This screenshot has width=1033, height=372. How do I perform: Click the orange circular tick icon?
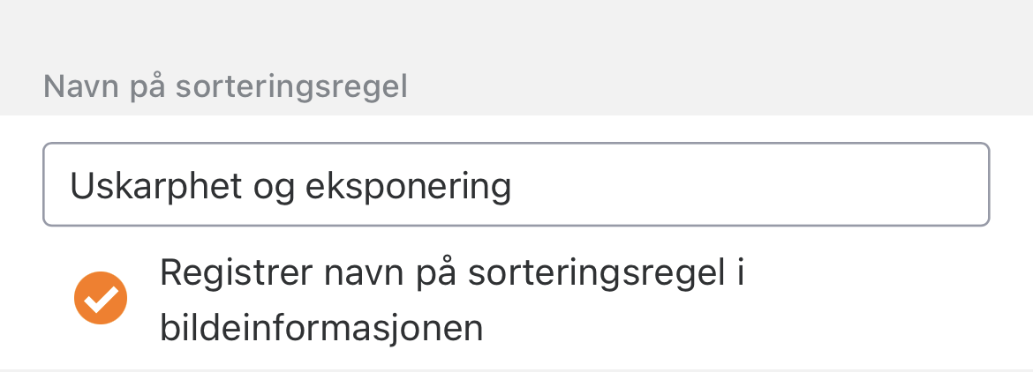point(101,299)
